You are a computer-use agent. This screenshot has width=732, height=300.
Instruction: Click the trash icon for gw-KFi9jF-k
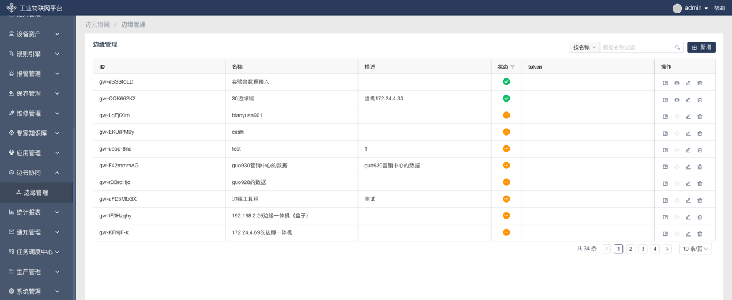tap(700, 234)
